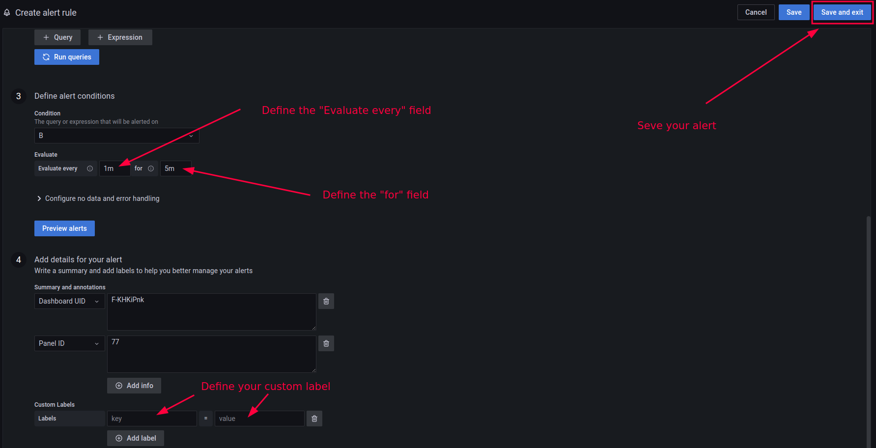This screenshot has height=448, width=876.
Task: Click the info icon beside Evaluate every
Action: 90,168
